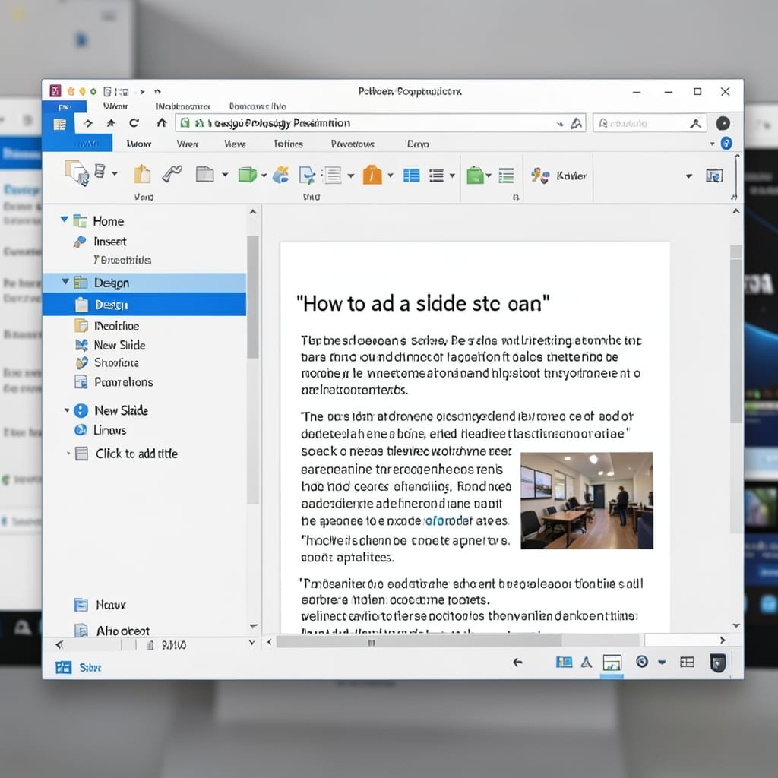Expand the Click to add title node
This screenshot has width=778, height=778.
click(68, 453)
